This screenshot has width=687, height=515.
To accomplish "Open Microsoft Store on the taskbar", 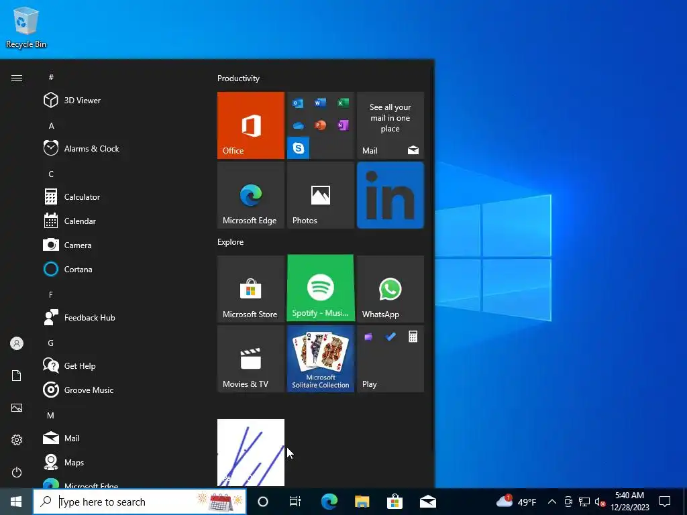I will click(x=394, y=502).
